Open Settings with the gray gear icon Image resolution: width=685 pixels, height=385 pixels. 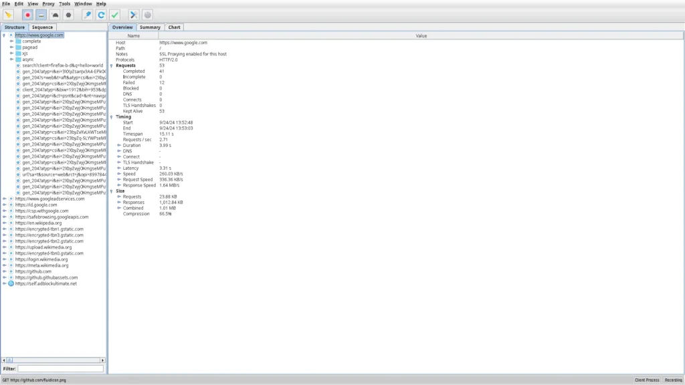click(x=148, y=15)
